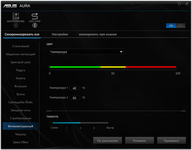
Task: Toggle sync link under Motherboard
Action: [x=16, y=25]
